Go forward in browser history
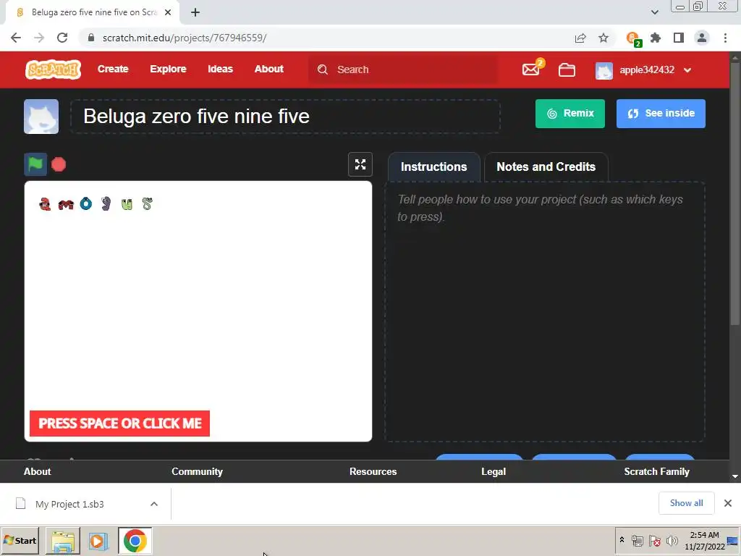Image resolution: width=741 pixels, height=556 pixels. pyautogui.click(x=39, y=38)
